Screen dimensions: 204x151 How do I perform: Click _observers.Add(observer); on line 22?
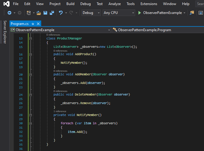(83, 83)
